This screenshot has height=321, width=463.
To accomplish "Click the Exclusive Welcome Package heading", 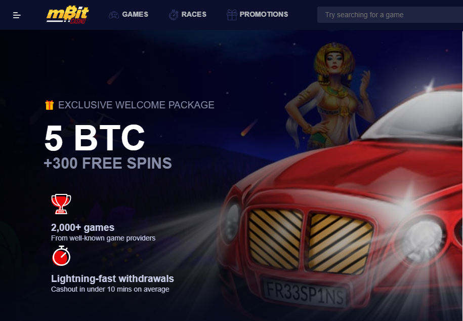I will pos(136,105).
